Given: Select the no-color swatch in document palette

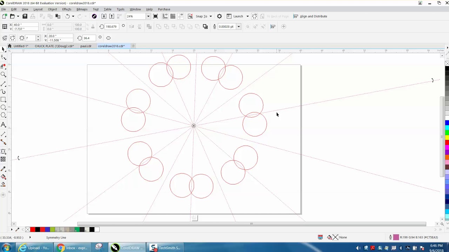Looking at the screenshot, I should [28, 230].
